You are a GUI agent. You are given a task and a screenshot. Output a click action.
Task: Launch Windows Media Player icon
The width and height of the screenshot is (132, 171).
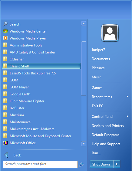(5, 38)
